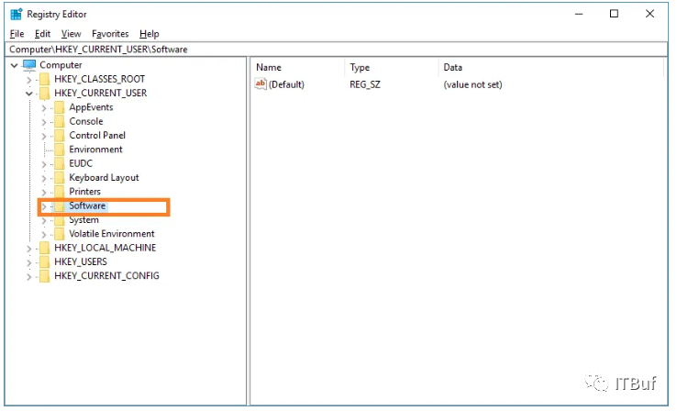Select the Console key label
This screenshot has height=411, width=677.
86,121
